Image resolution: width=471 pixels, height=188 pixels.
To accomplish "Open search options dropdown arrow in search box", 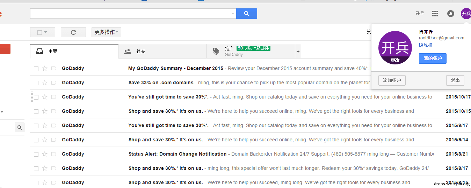I will pyautogui.click(x=233, y=14).
